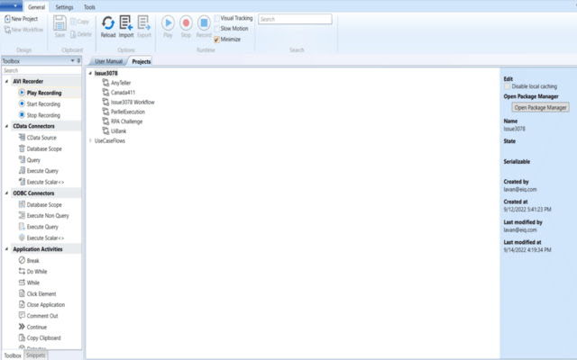Click the Record runtime button
This screenshot has width=577, height=360.
tap(204, 23)
